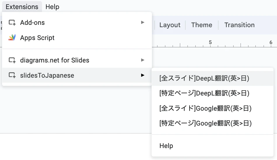Open the Help menu in the menu bar
Image resolution: width=277 pixels, height=160 pixels.
[x=52, y=7]
